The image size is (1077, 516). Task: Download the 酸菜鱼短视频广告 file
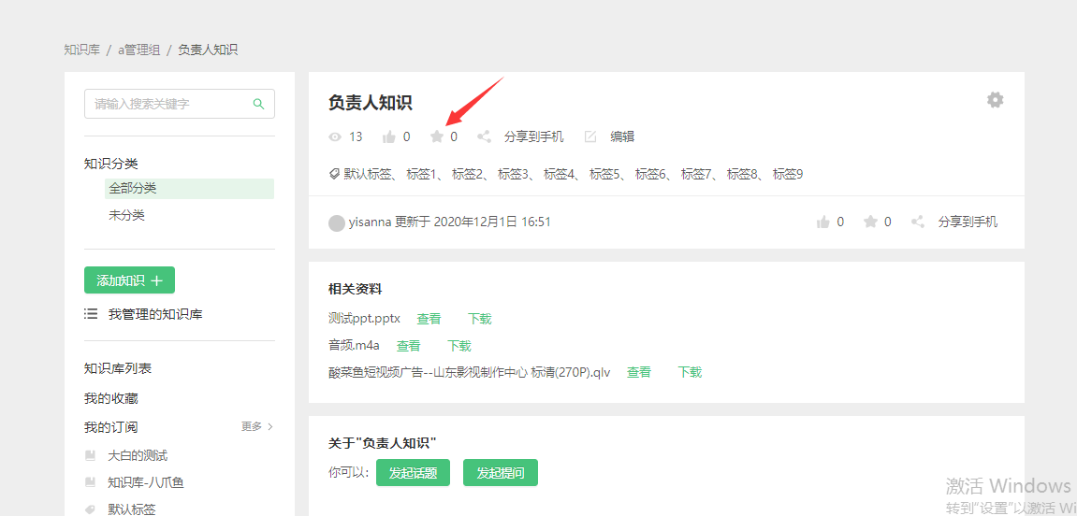click(x=690, y=373)
